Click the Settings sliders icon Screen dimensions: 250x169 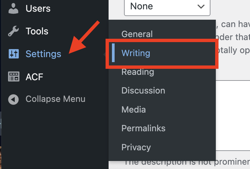click(x=13, y=54)
